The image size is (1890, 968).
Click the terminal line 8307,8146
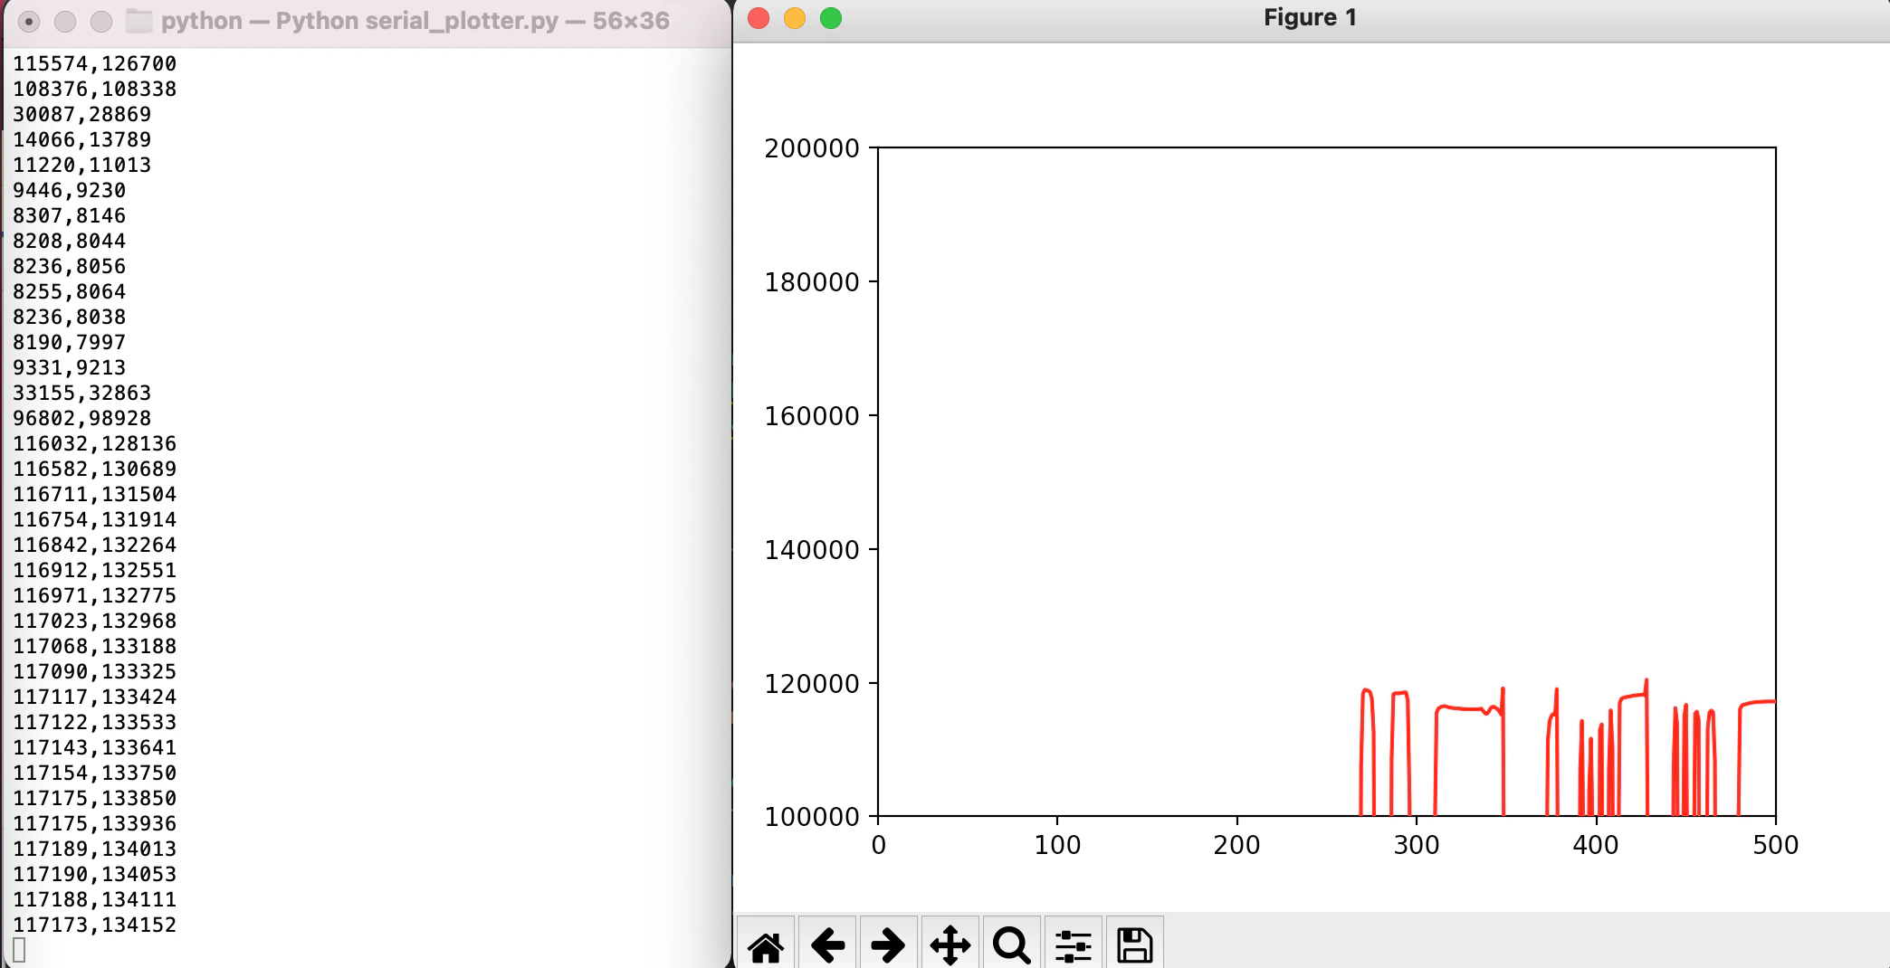tap(69, 215)
